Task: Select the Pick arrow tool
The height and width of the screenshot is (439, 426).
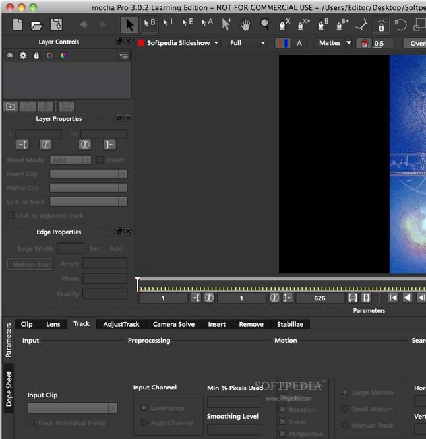Action: [129, 24]
